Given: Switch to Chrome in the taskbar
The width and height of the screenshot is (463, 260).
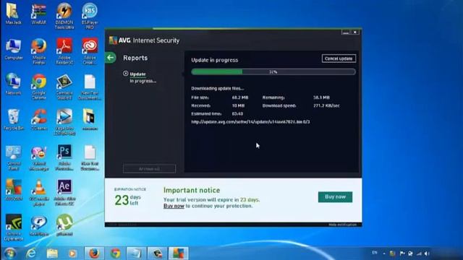Looking at the screenshot, I should 116,253.
